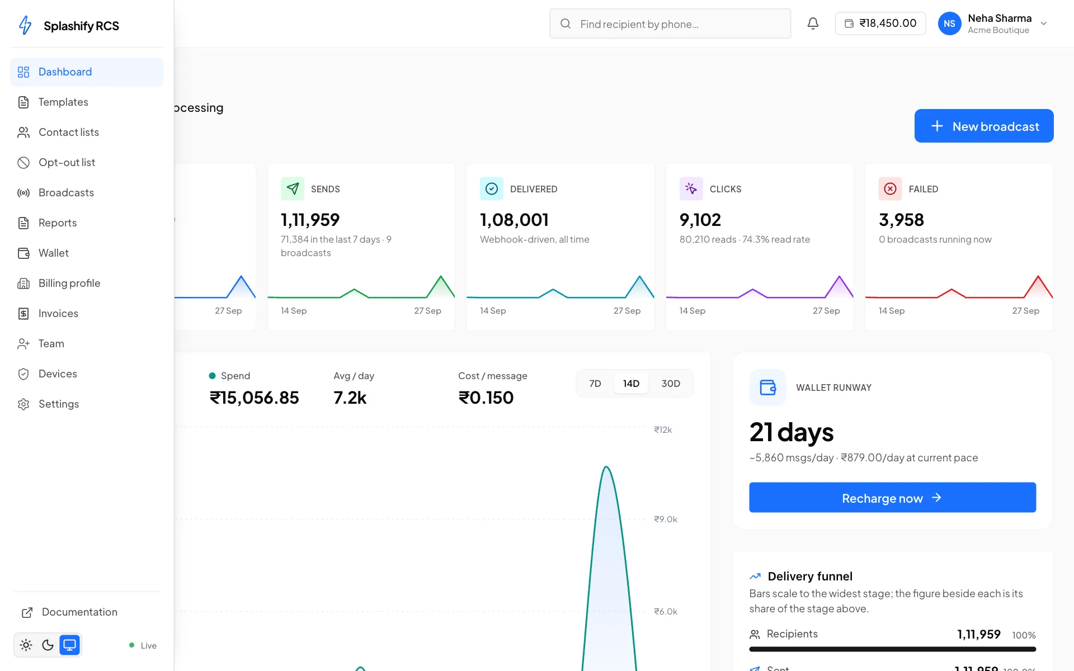Click the '21 days' runway value
The height and width of the screenshot is (671, 1074).
pos(792,432)
